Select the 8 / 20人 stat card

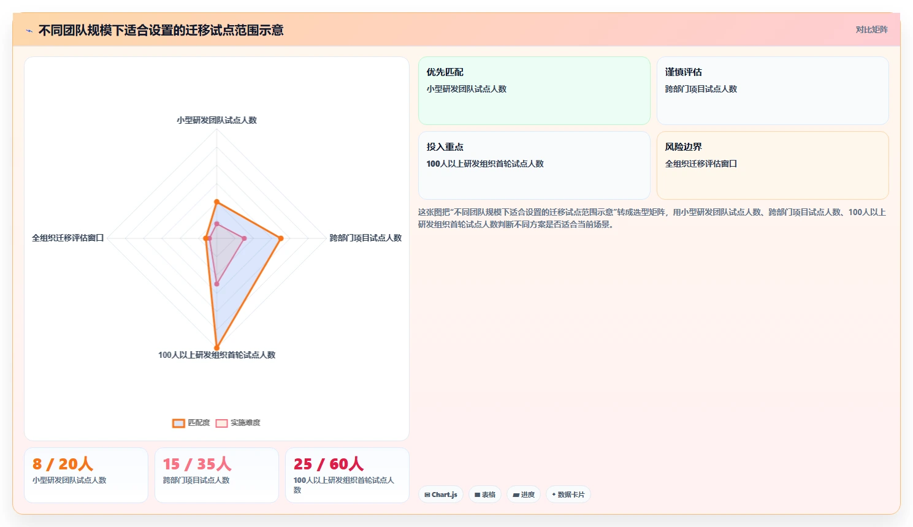point(86,475)
